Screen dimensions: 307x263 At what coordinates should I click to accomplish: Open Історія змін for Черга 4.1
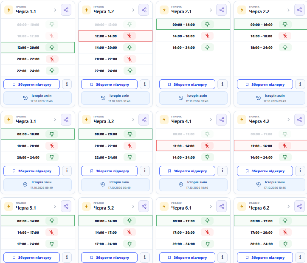[194, 185]
